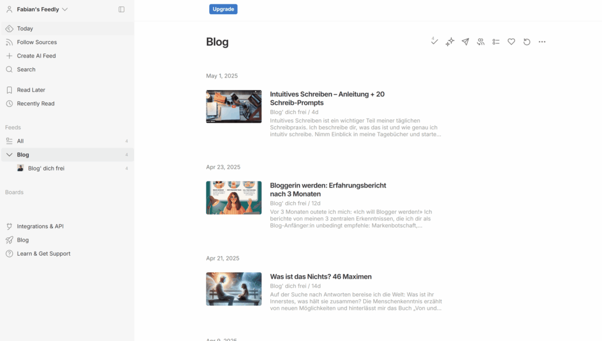This screenshot has width=602, height=341.
Task: Click Create AI Feed plus item
Action: pos(36,56)
